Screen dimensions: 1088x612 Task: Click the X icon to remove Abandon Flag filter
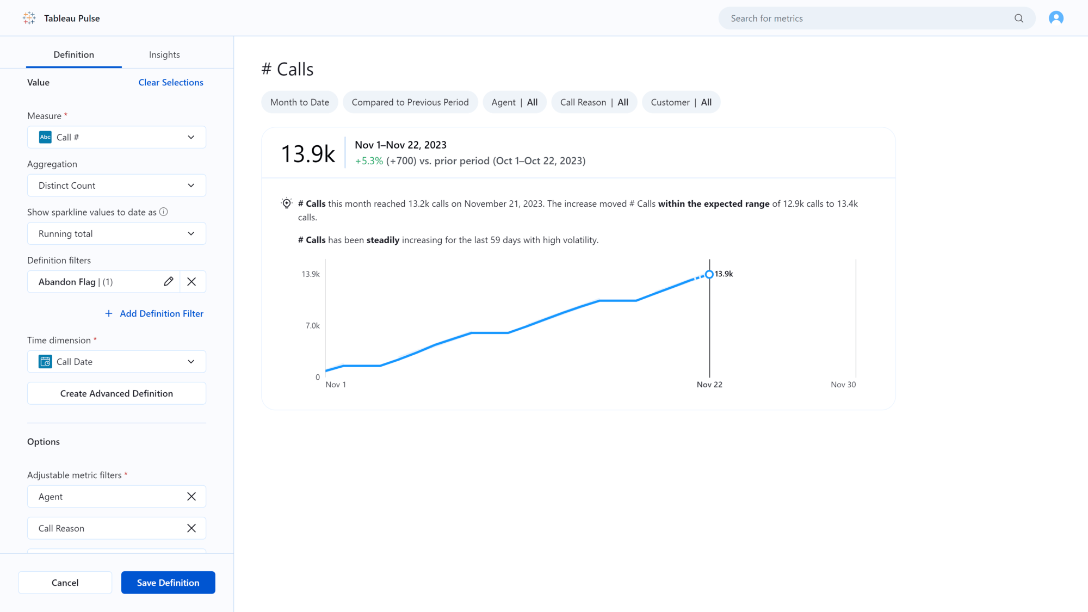191,282
